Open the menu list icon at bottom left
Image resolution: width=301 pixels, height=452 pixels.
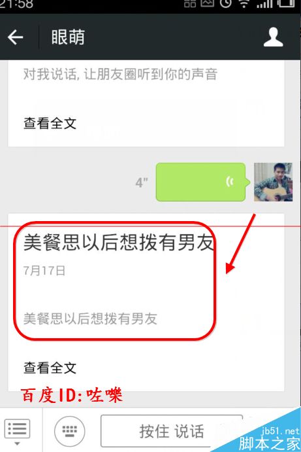click(x=17, y=430)
